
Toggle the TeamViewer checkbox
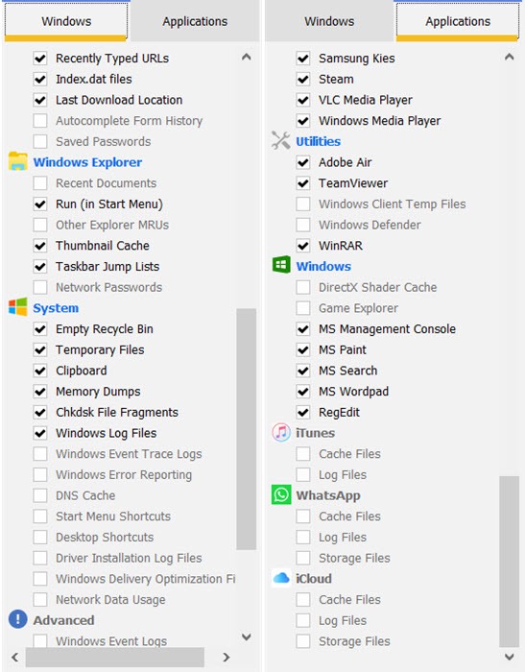(303, 183)
